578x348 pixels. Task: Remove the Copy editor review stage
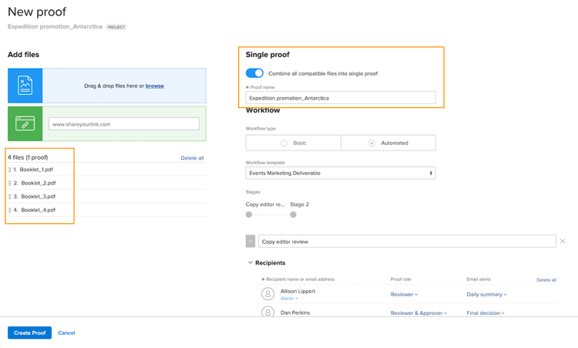(x=563, y=242)
